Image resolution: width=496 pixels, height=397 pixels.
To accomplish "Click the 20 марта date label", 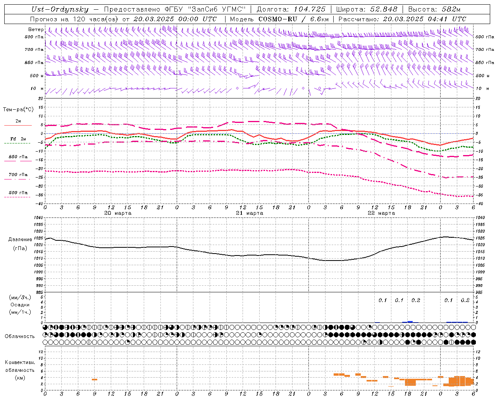I will pyautogui.click(x=118, y=213).
